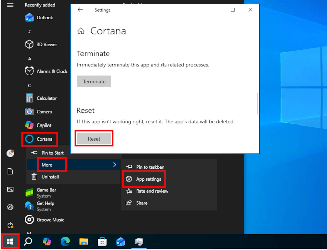Click the Settings window scrollbar
327x250 pixels.
[258, 103]
